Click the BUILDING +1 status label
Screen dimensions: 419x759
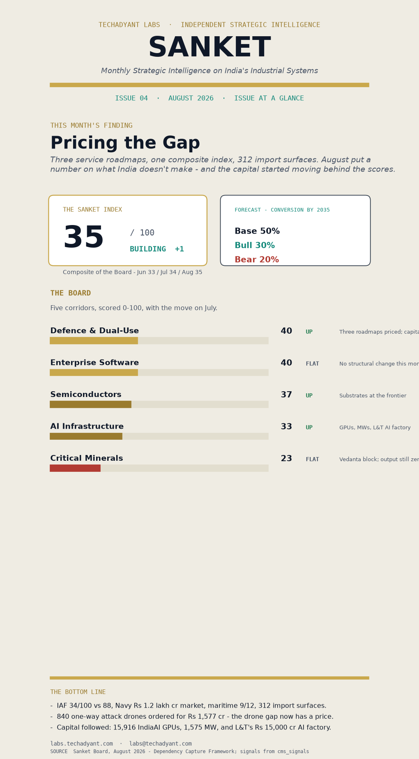[157, 249]
